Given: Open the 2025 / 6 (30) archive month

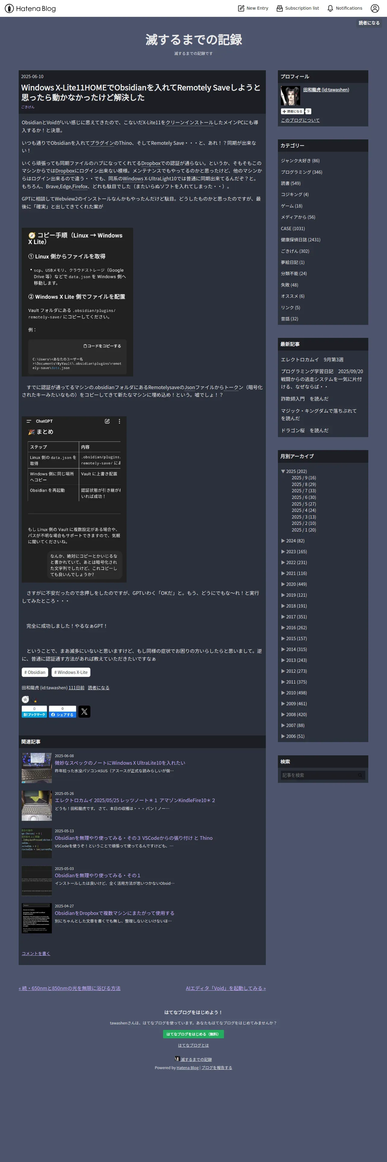Looking at the screenshot, I should click(x=304, y=497).
